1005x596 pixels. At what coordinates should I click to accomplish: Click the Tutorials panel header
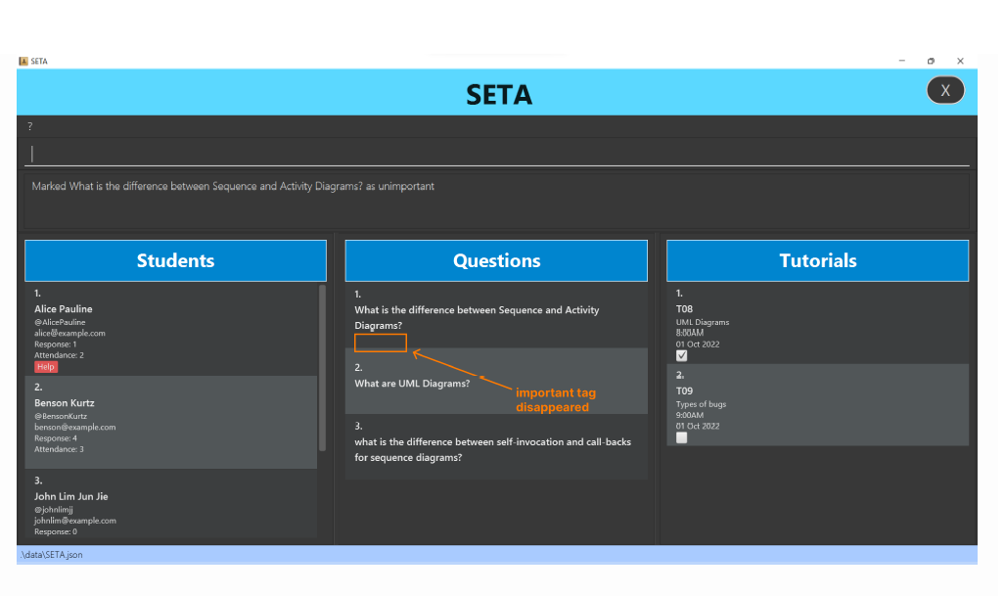click(817, 261)
